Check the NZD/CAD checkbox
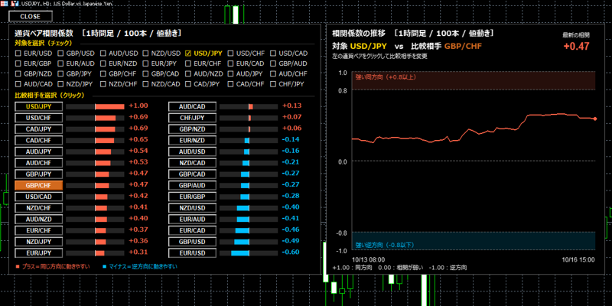The height and width of the screenshot is (306, 612). pyautogui.click(x=145, y=84)
